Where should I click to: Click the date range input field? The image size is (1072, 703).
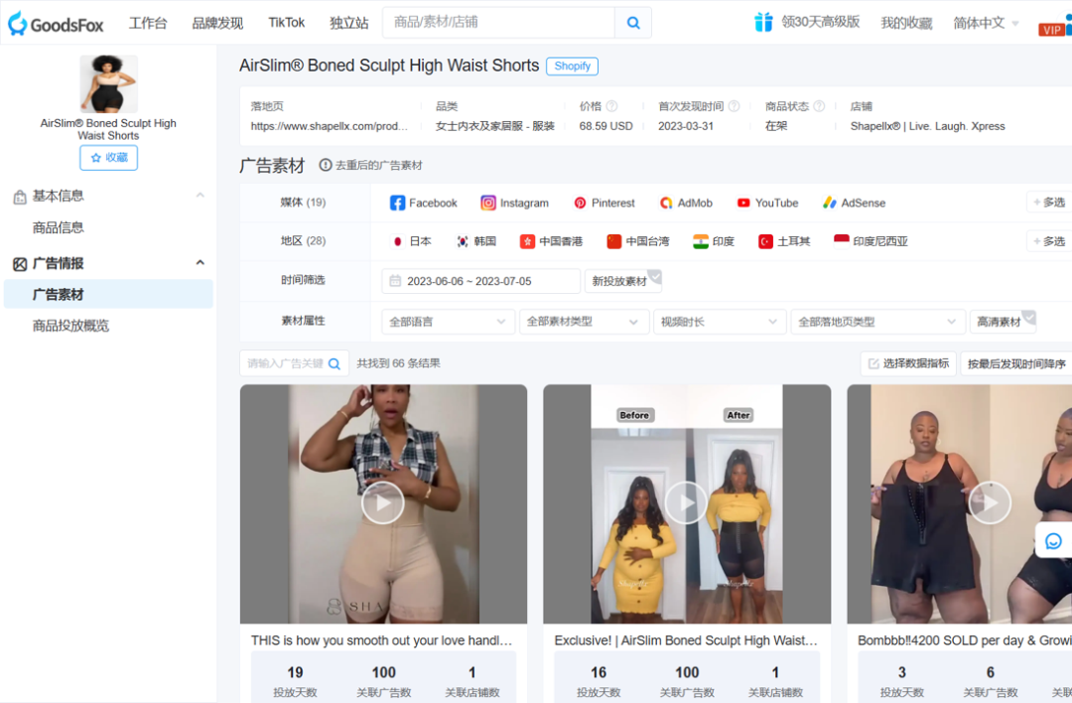click(479, 281)
